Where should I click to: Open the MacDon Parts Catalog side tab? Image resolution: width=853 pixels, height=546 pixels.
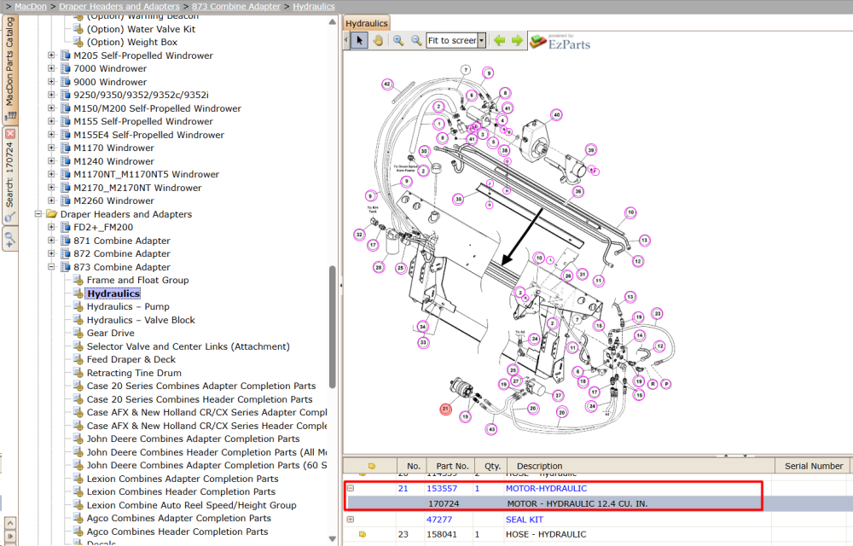(9, 70)
